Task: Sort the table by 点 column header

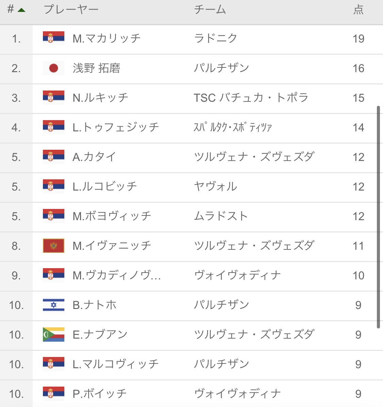Action: [x=358, y=9]
